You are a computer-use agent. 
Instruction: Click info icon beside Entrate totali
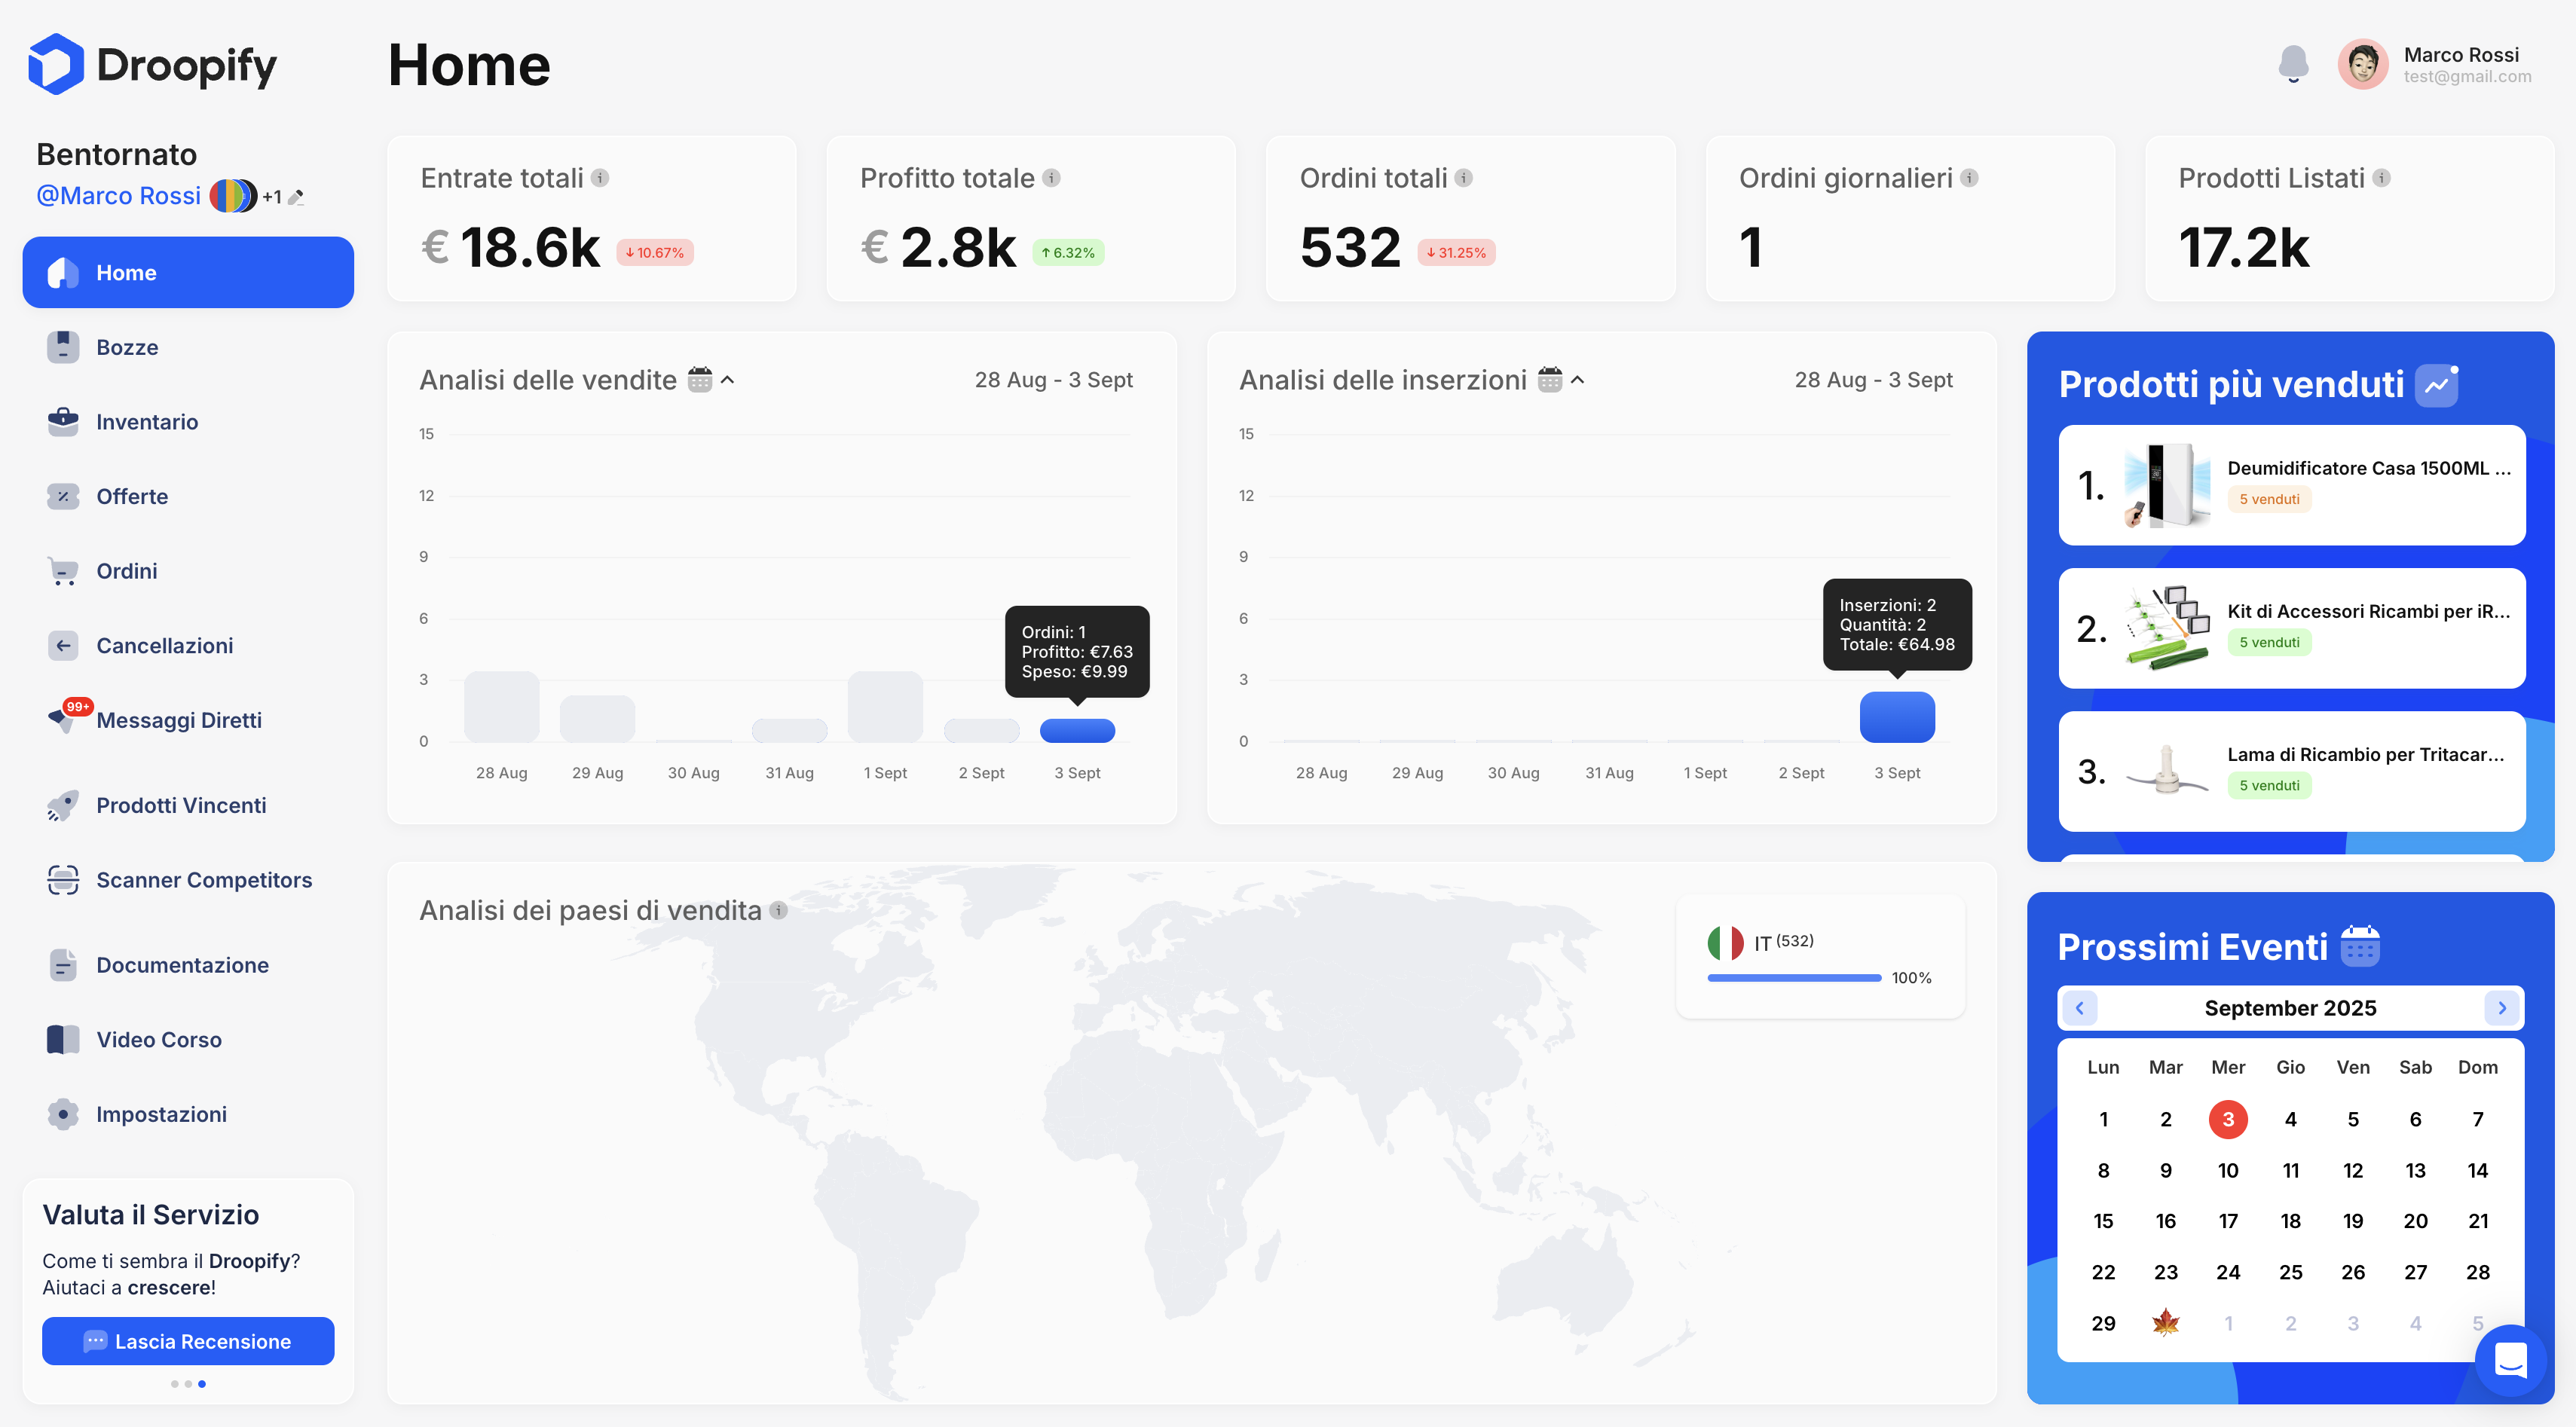(600, 178)
